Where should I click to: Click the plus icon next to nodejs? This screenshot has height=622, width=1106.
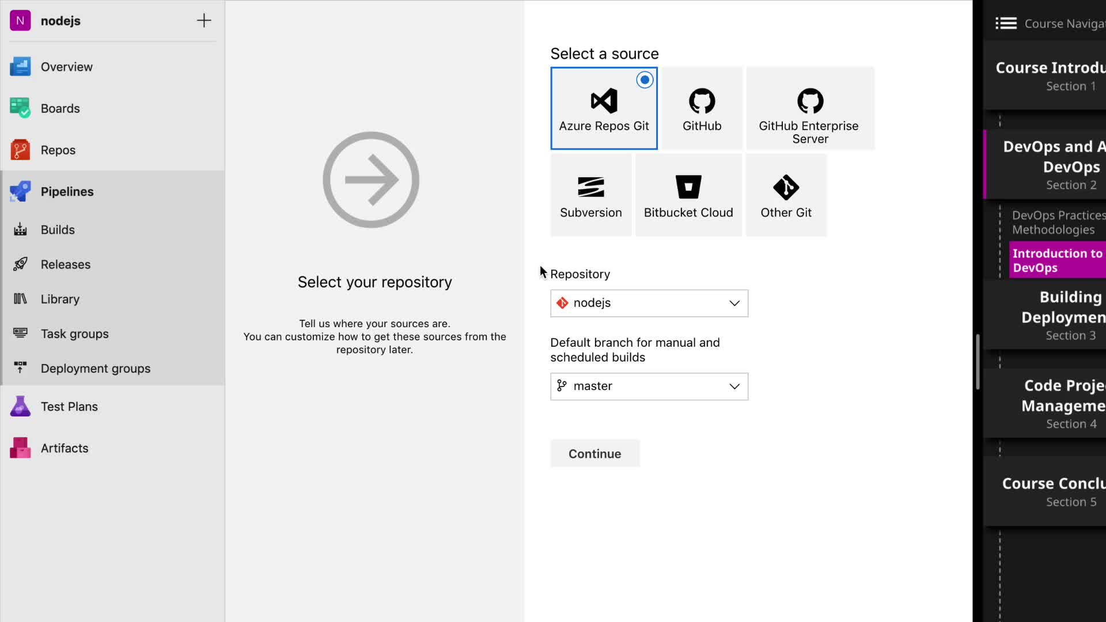coord(204,21)
